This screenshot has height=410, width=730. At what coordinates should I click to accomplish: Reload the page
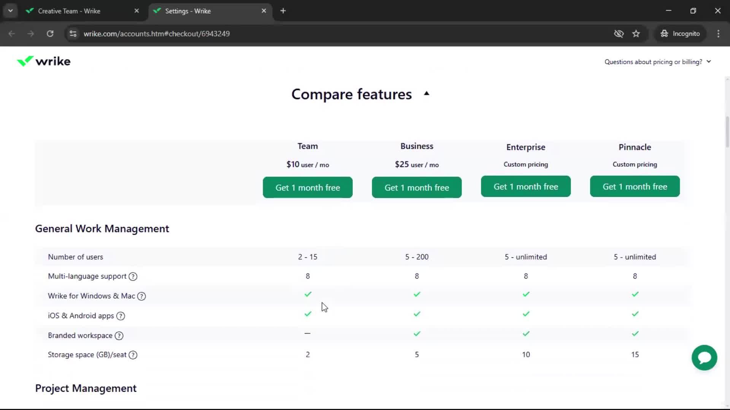tap(50, 34)
